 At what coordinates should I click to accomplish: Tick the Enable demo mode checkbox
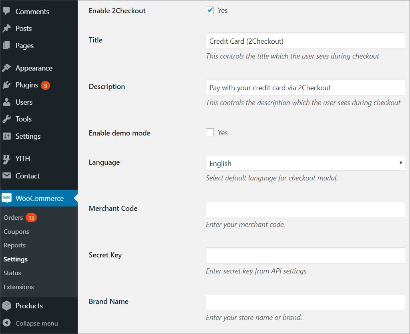(210, 133)
